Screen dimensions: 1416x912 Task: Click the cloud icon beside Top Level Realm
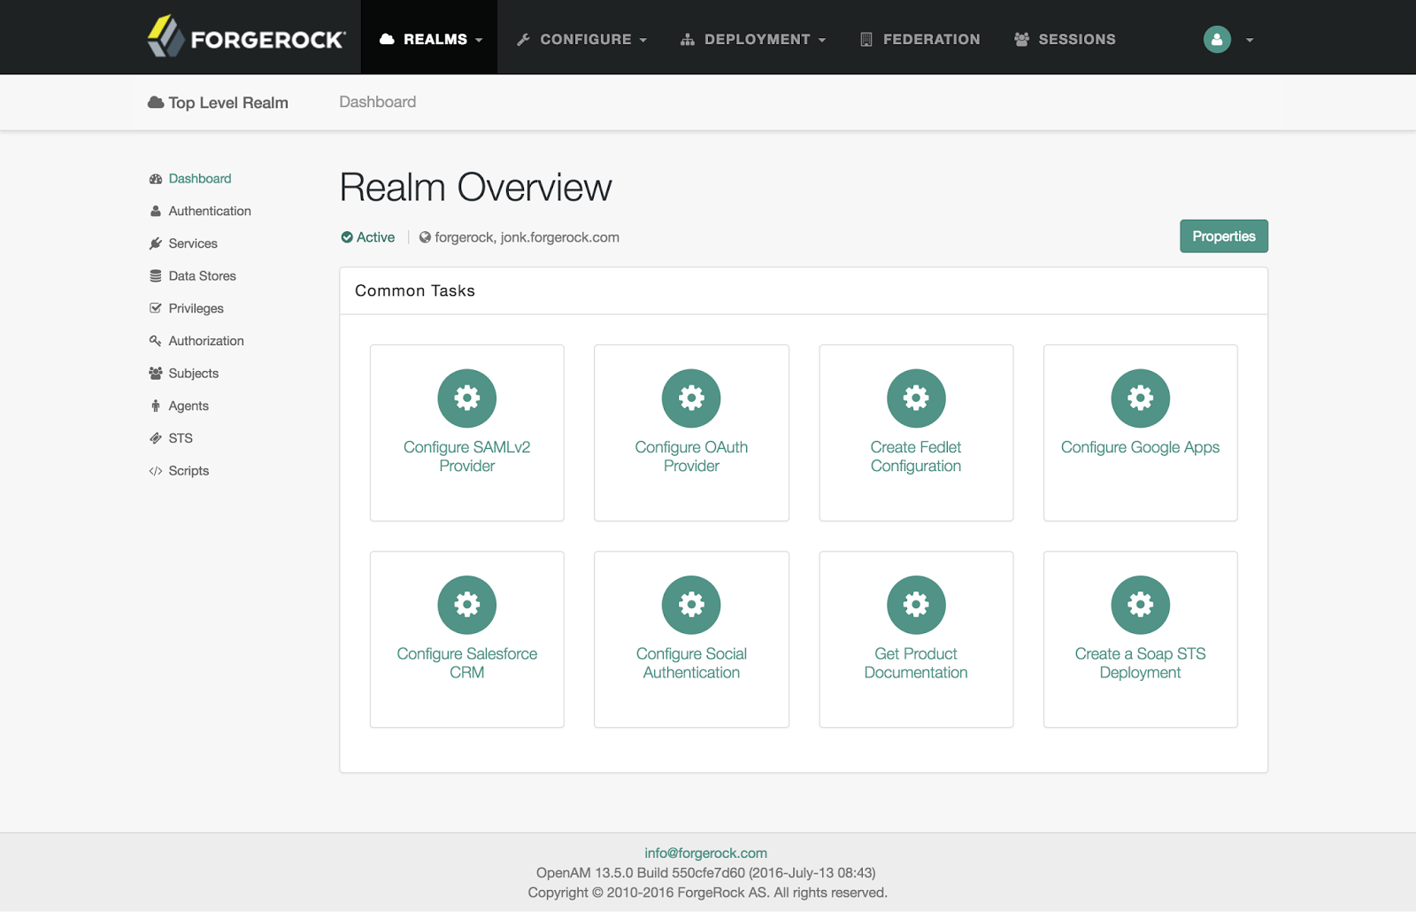tap(156, 103)
